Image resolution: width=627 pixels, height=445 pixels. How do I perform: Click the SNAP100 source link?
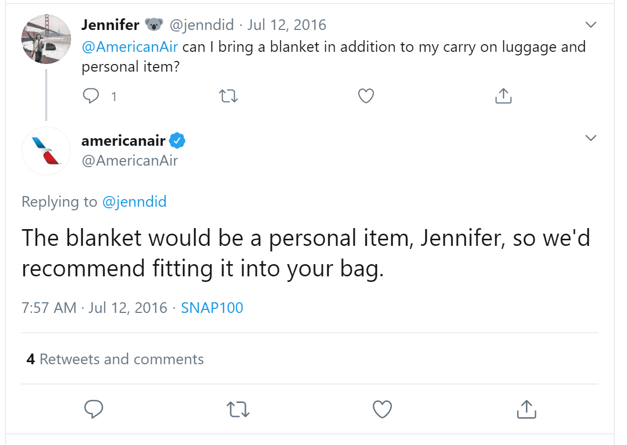pyautogui.click(x=212, y=307)
